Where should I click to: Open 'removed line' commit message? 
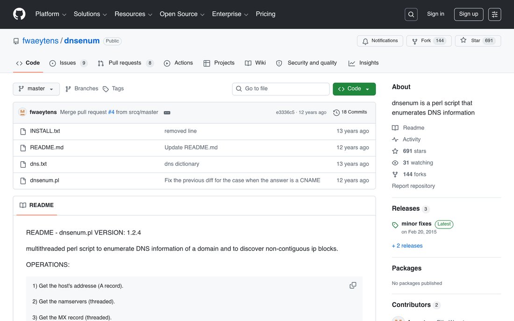(180, 131)
